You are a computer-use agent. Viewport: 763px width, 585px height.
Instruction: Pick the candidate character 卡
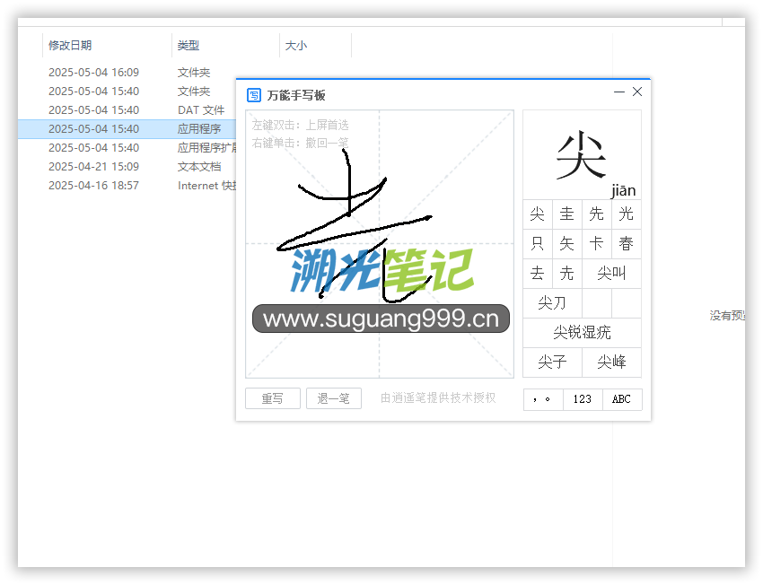(x=597, y=244)
